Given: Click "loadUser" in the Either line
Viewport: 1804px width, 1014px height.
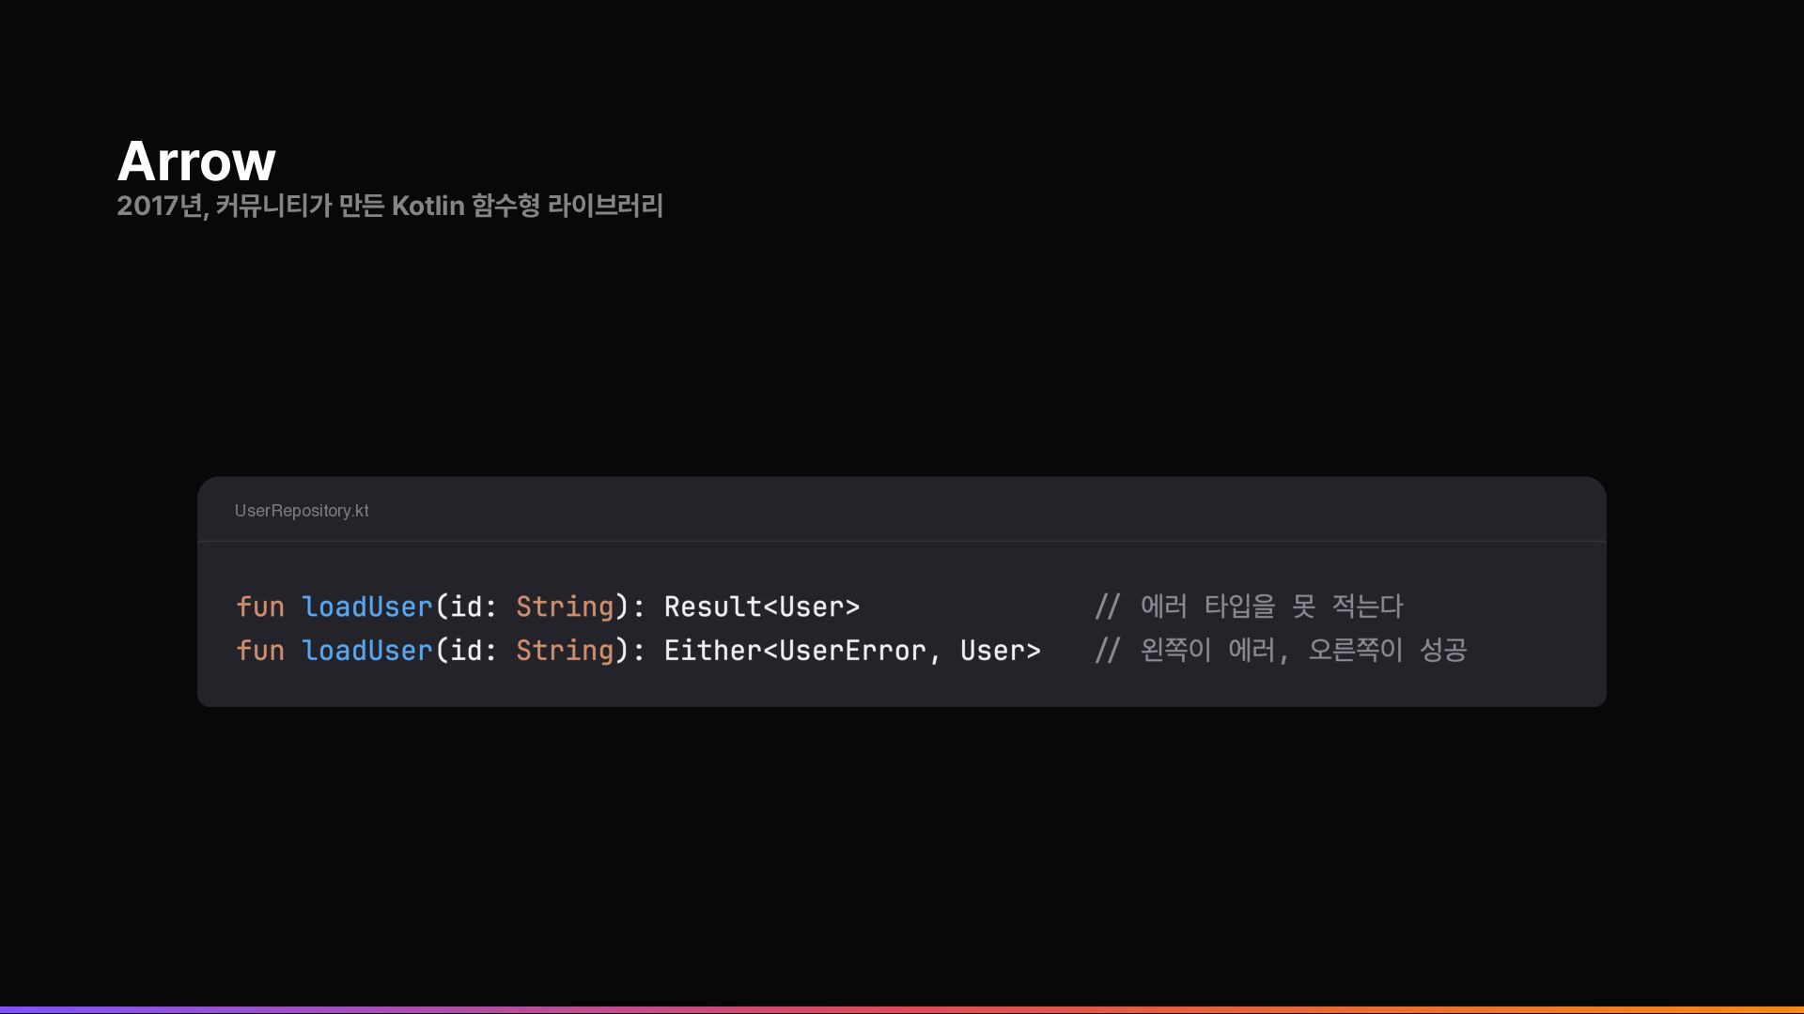Looking at the screenshot, I should point(367,650).
